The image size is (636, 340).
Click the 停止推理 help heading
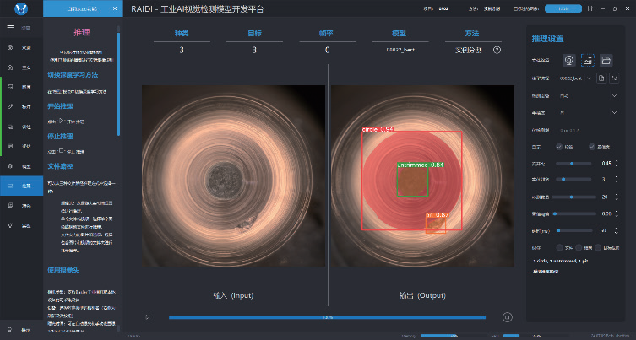coord(60,136)
